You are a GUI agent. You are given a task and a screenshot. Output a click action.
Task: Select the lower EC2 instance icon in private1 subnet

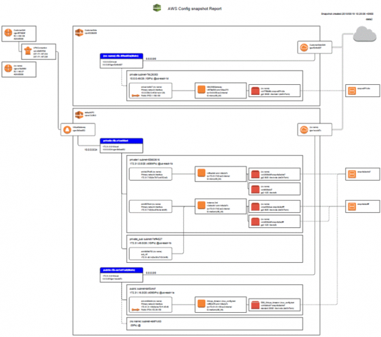click(201, 205)
